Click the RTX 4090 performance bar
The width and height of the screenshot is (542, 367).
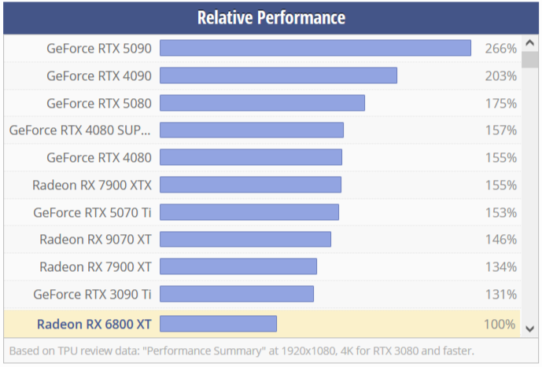pyautogui.click(x=278, y=75)
